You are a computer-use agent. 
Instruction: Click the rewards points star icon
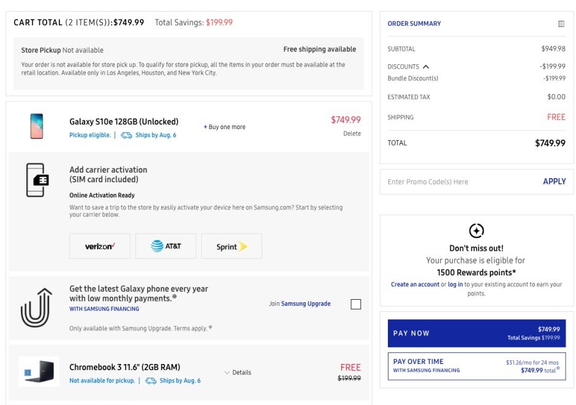click(477, 231)
